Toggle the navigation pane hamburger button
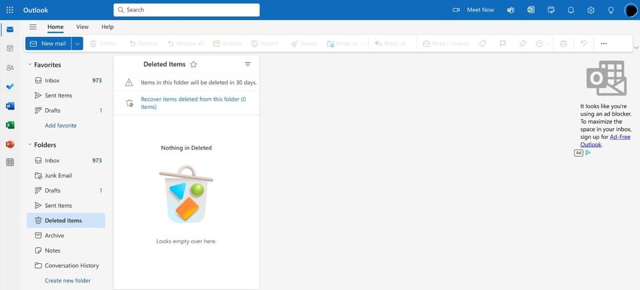Screen dimensions: 640x290 [x=33, y=27]
